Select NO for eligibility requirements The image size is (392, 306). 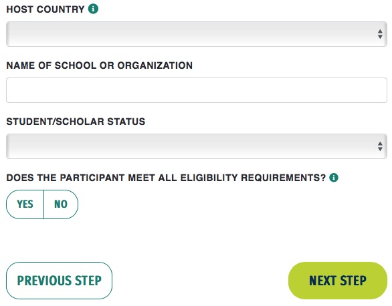click(x=61, y=204)
